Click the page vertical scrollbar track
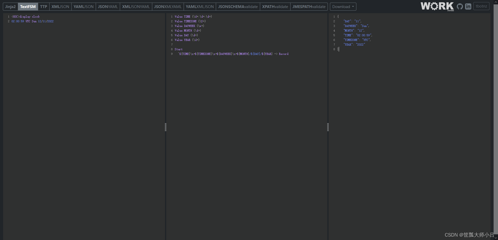498x240 pixels. (496, 120)
